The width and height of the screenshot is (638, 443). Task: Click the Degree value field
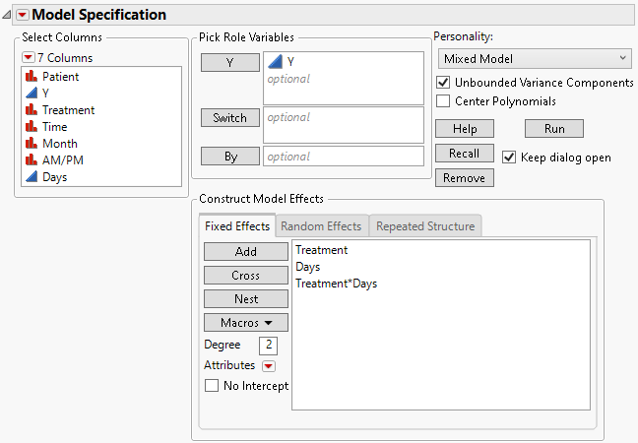pos(268,345)
